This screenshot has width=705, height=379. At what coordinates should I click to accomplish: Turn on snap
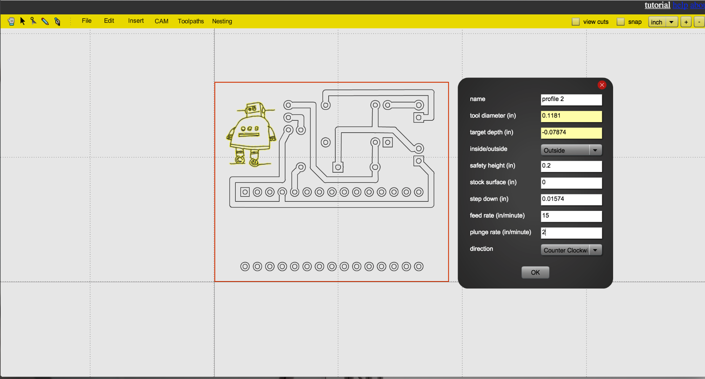[621, 21]
